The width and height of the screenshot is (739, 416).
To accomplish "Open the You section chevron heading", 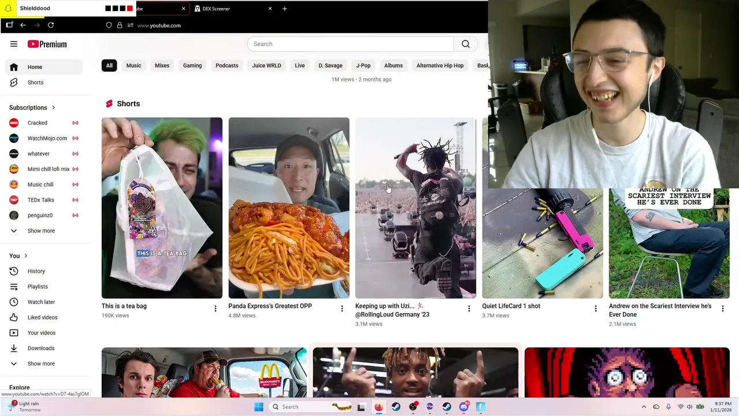I will pos(18,255).
